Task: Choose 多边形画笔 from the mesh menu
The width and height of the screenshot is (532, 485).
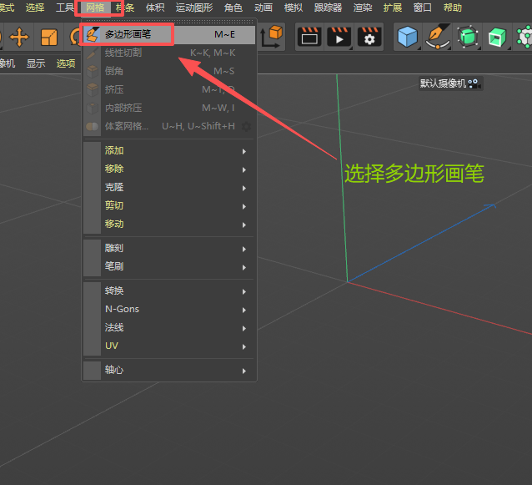Action: pos(128,34)
